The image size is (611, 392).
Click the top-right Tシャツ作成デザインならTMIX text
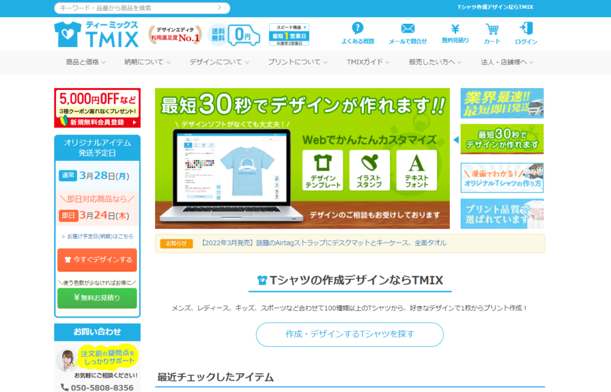tap(495, 7)
